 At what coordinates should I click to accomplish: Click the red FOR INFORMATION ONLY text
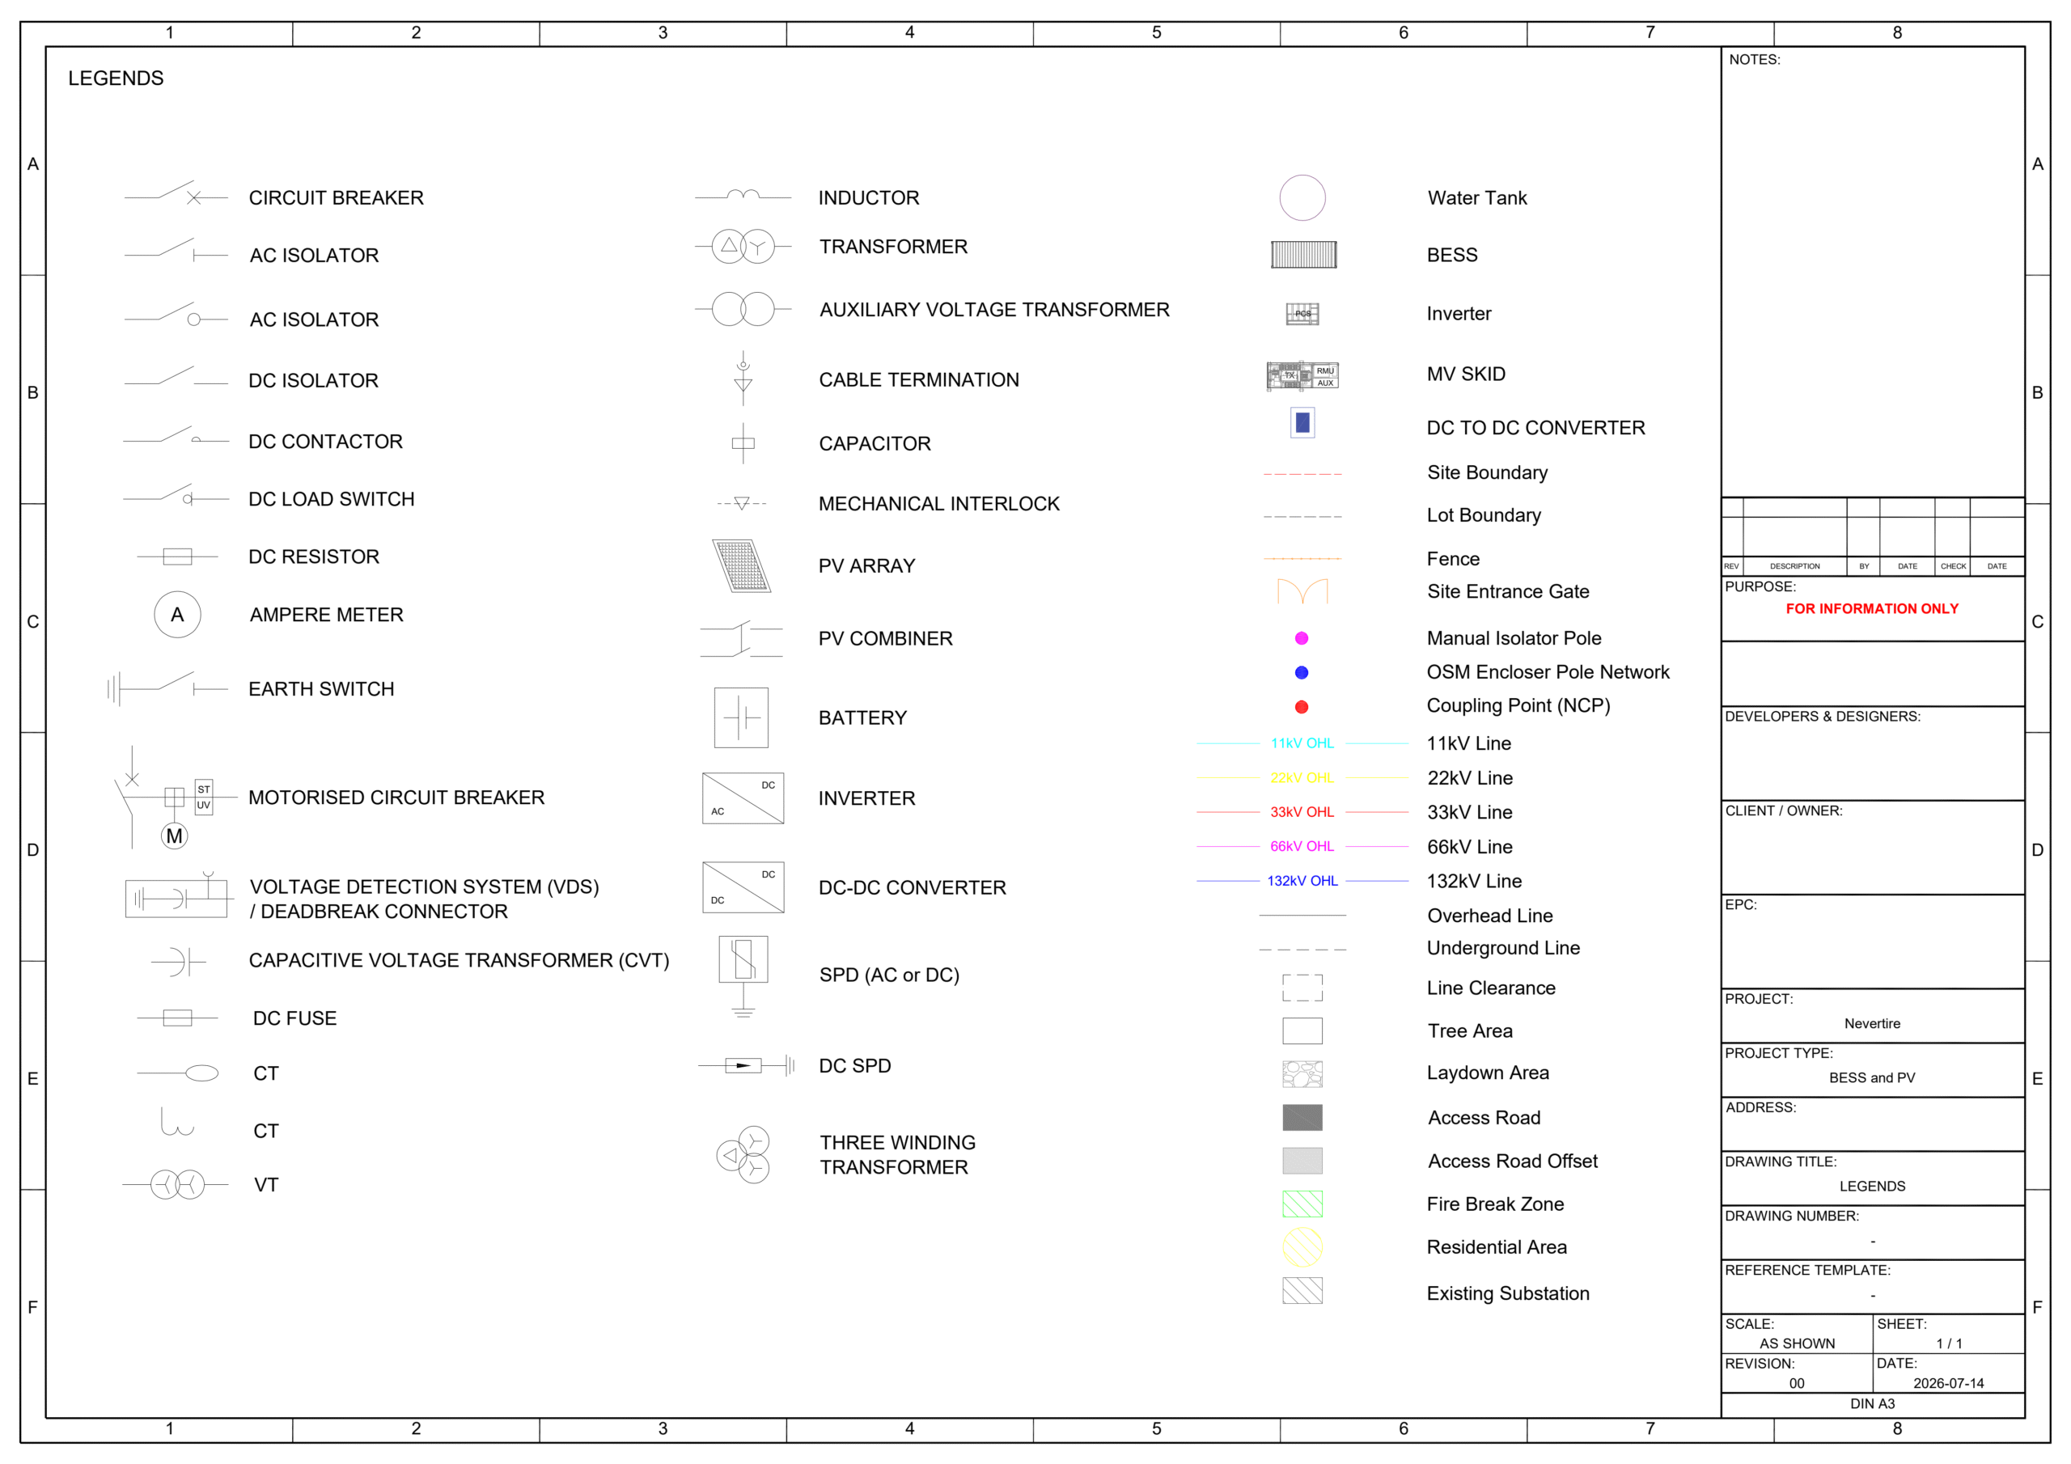[1872, 609]
